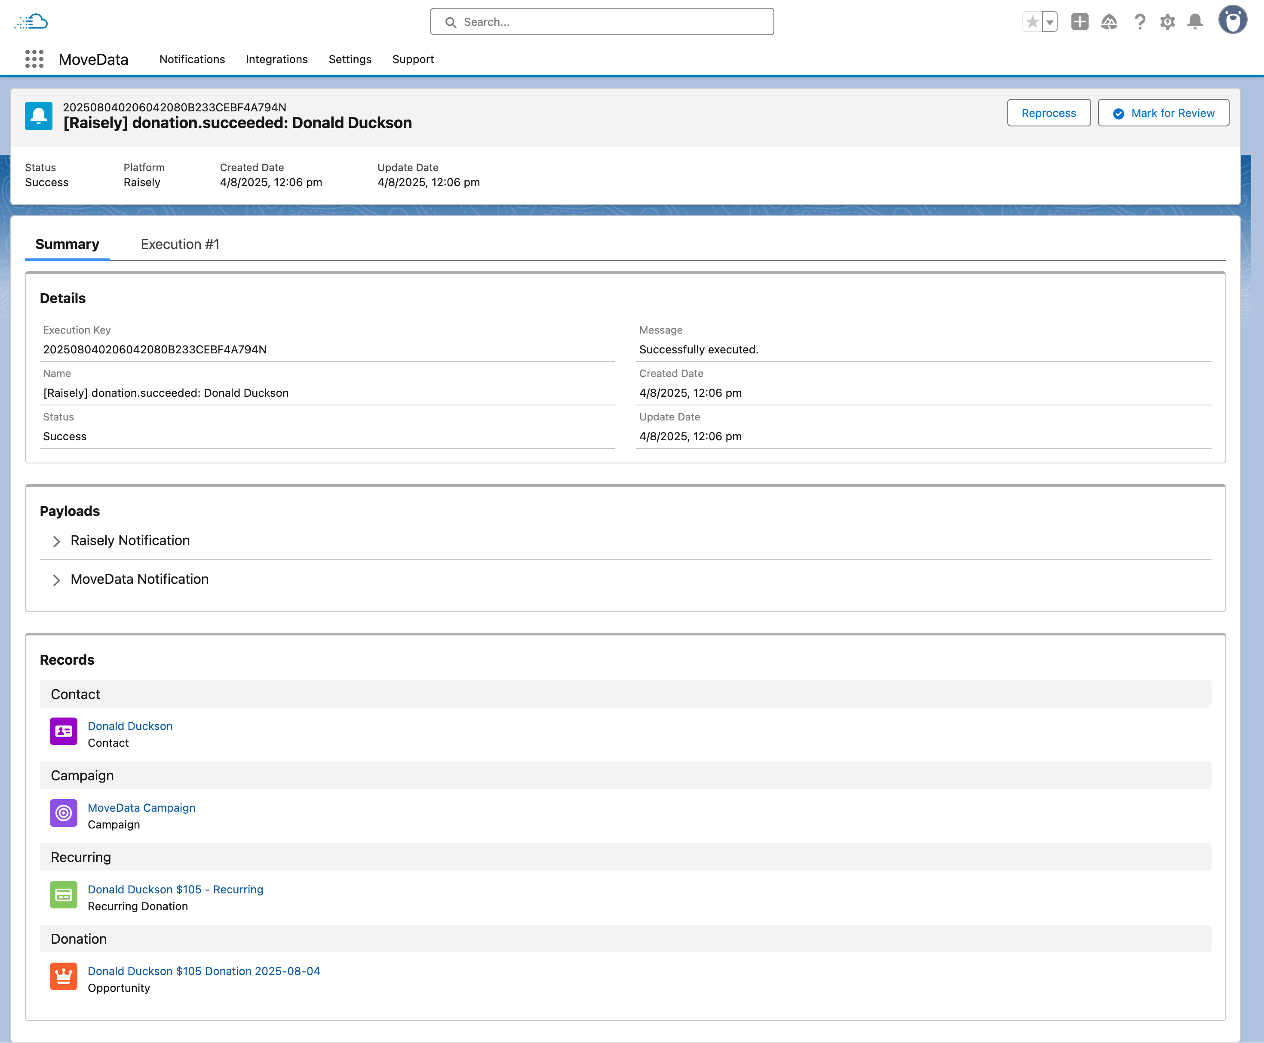This screenshot has height=1043, width=1264.
Task: Click into the global Search field
Action: 602,22
